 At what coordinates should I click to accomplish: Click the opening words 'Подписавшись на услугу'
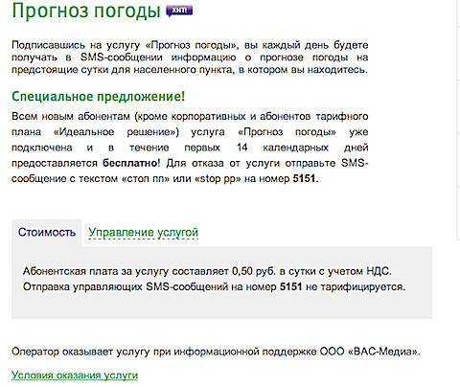(76, 45)
